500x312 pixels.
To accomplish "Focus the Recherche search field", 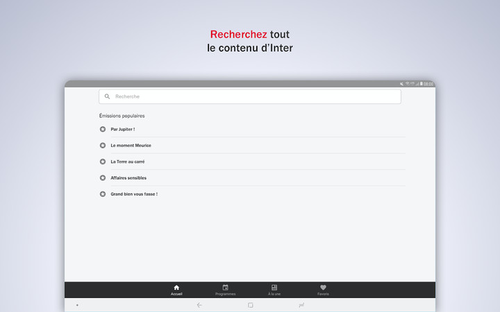I will pos(250,96).
